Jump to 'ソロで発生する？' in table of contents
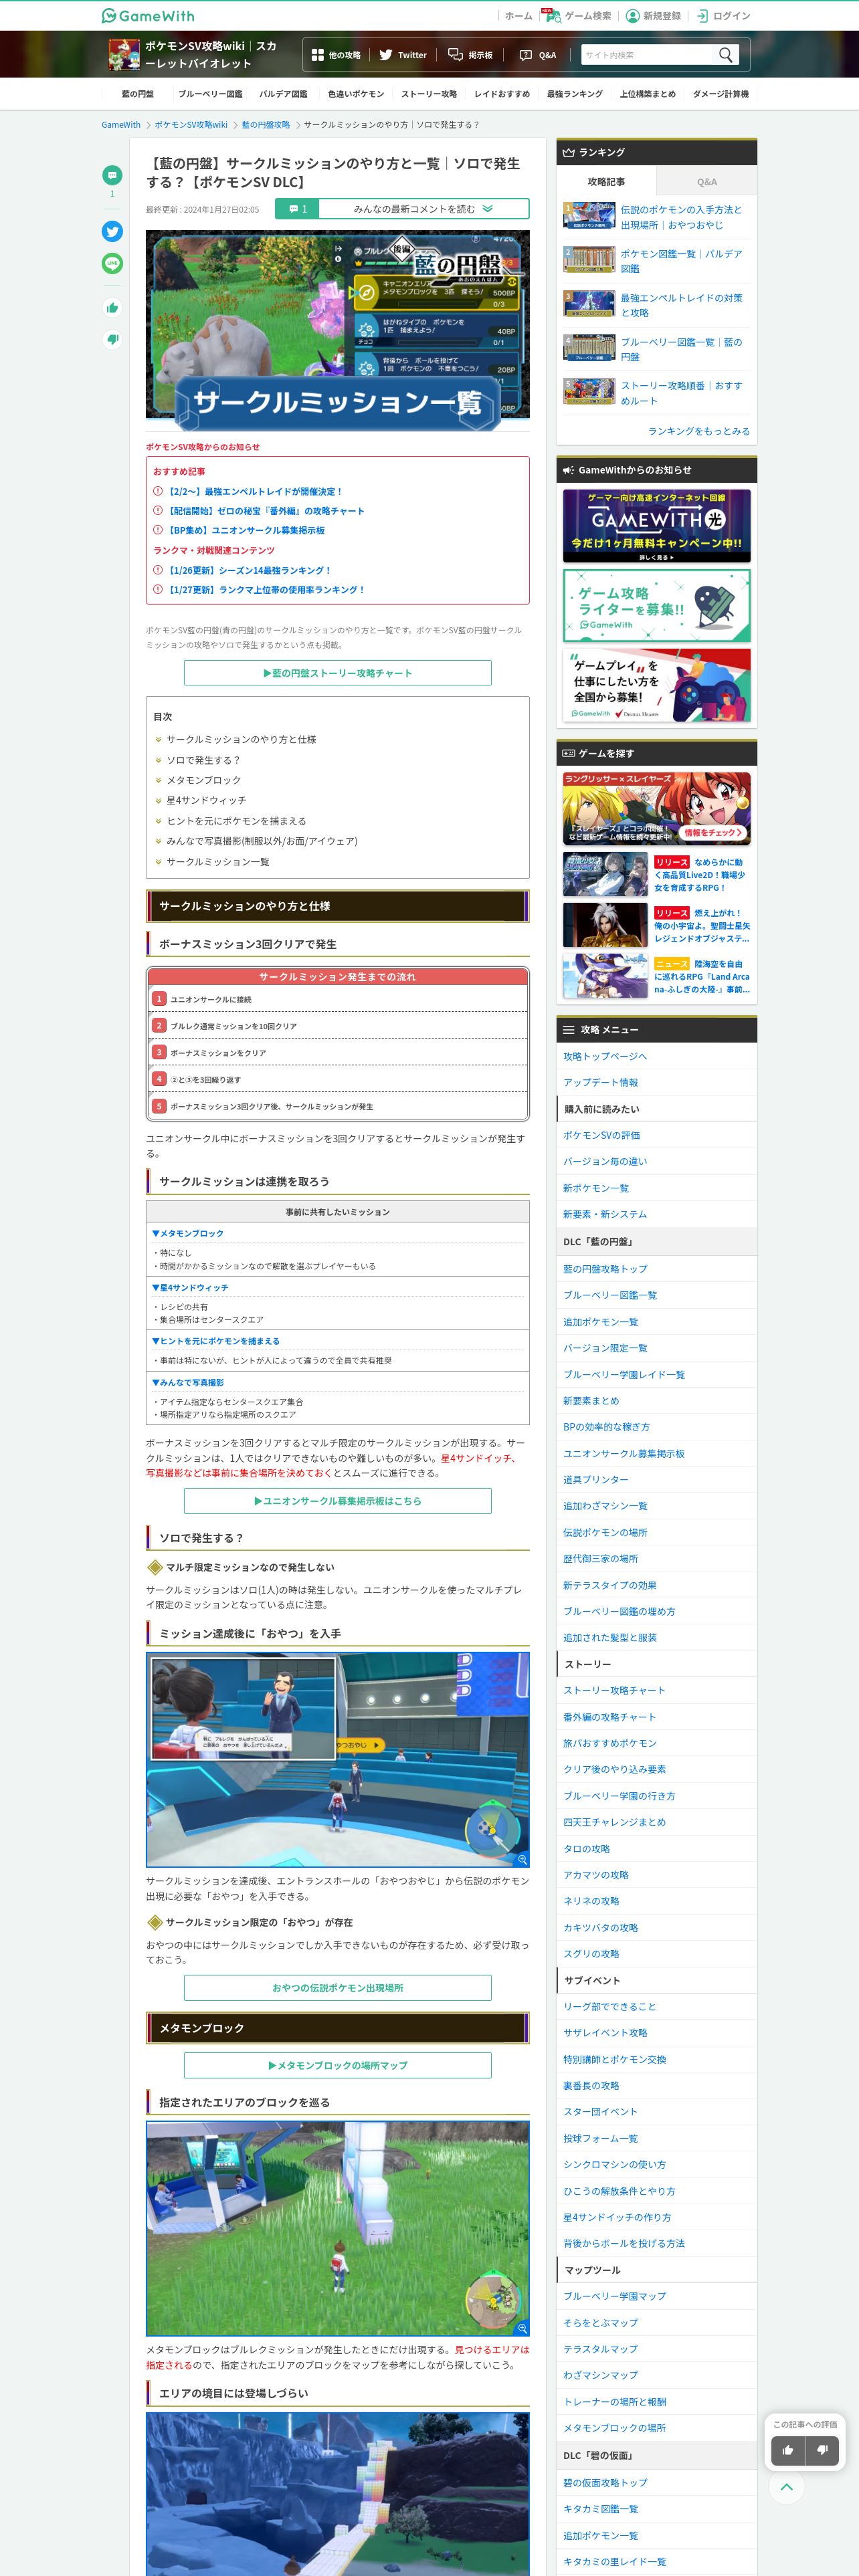 click(203, 760)
